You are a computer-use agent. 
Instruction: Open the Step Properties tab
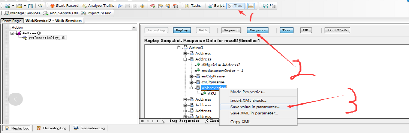pyautogui.click(x=184, y=121)
